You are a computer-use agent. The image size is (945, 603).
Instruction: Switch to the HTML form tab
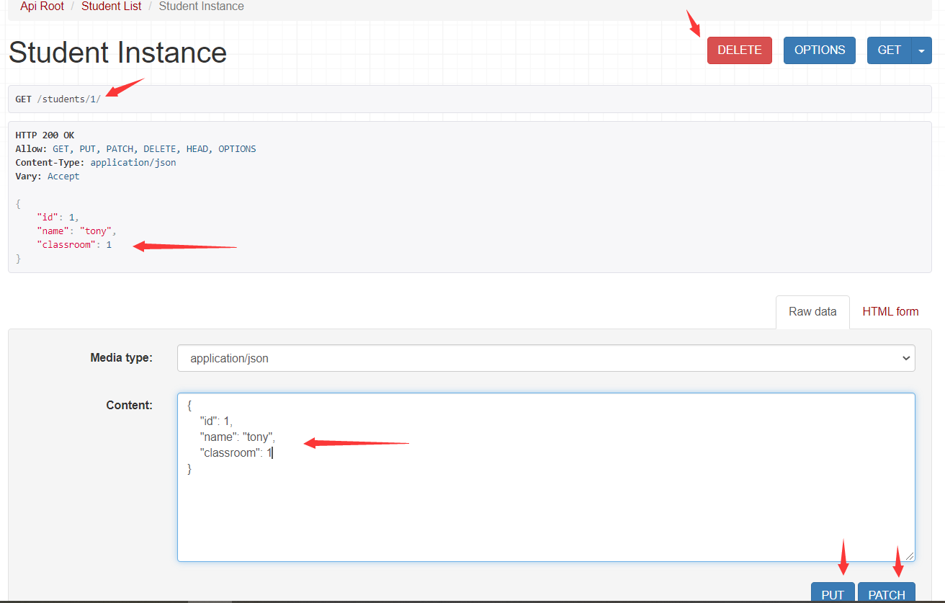click(x=890, y=311)
